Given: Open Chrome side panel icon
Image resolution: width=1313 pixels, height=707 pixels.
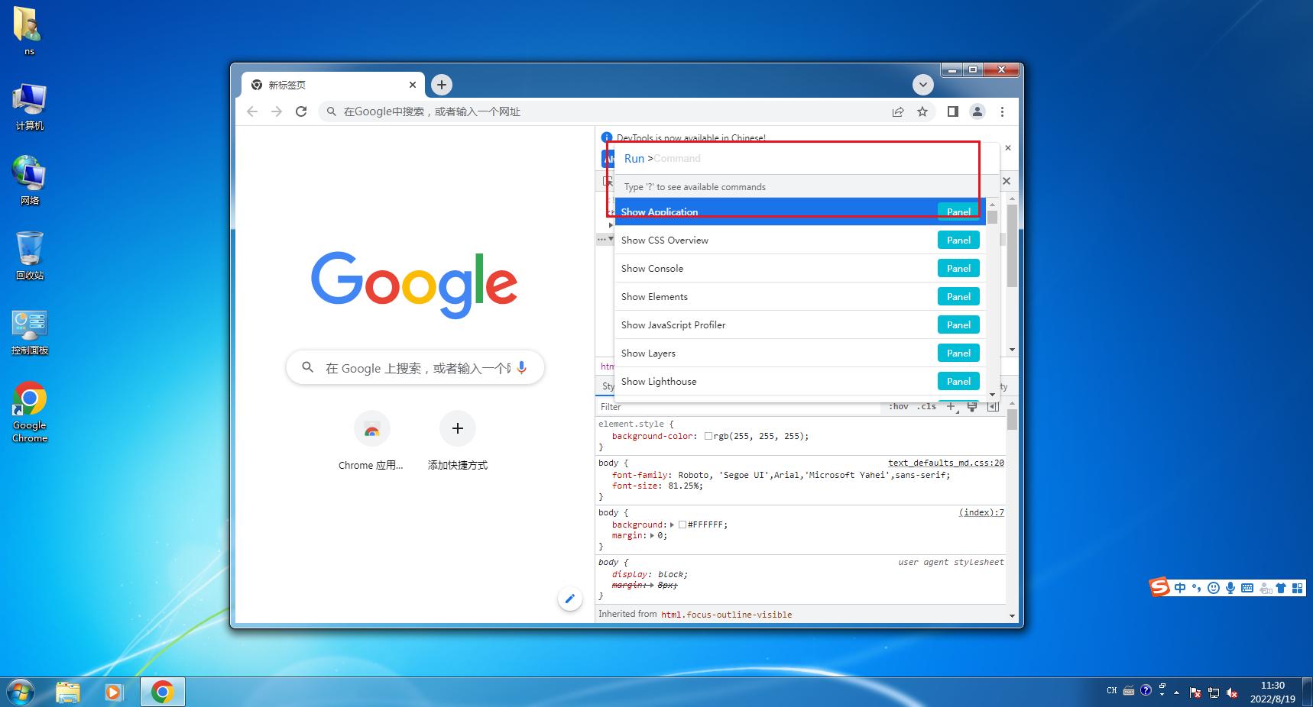Looking at the screenshot, I should coord(952,111).
